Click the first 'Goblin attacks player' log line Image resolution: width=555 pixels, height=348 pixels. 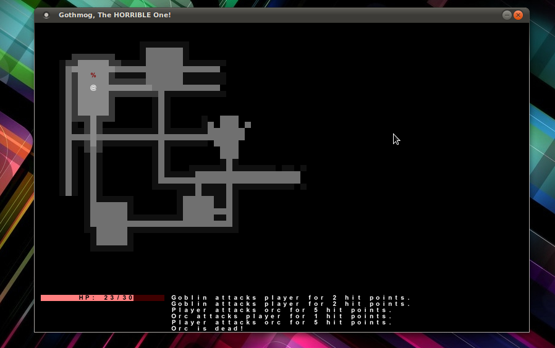290,298
